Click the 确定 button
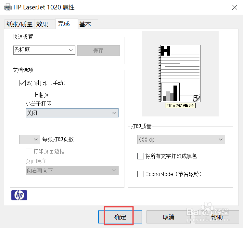The image size is (243, 228). pos(120,217)
